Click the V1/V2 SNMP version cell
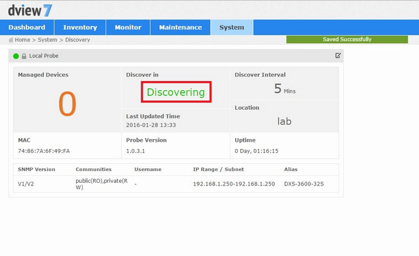The height and width of the screenshot is (256, 419). 26,184
